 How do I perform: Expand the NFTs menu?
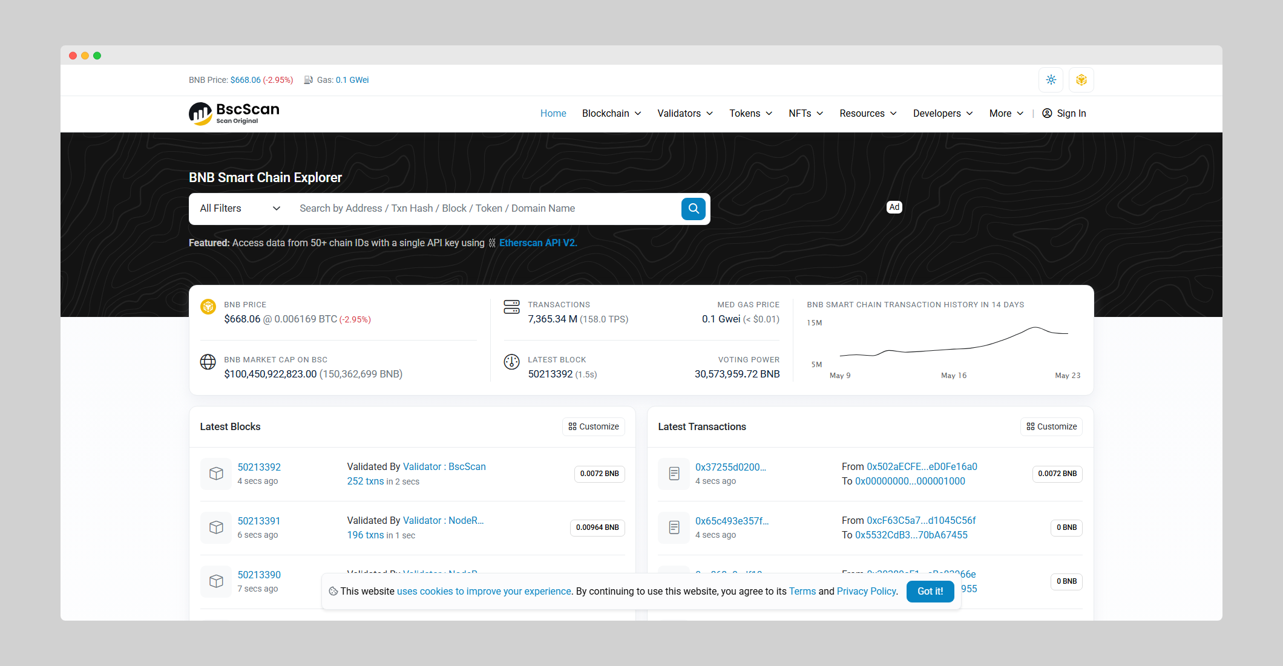click(x=806, y=113)
